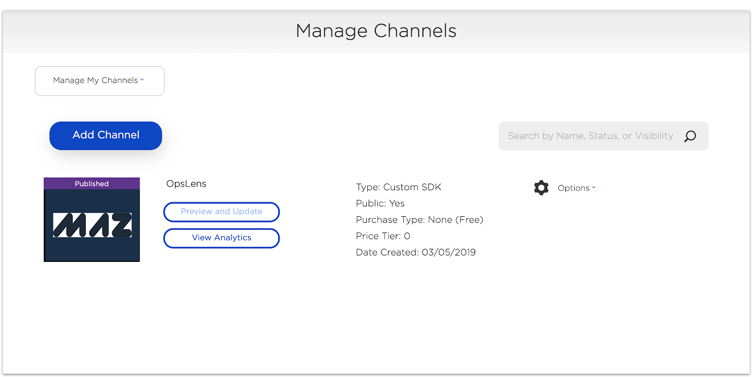The image size is (752, 377).
Task: Click the small chevron after Manage My Channels
Action: pyautogui.click(x=142, y=80)
